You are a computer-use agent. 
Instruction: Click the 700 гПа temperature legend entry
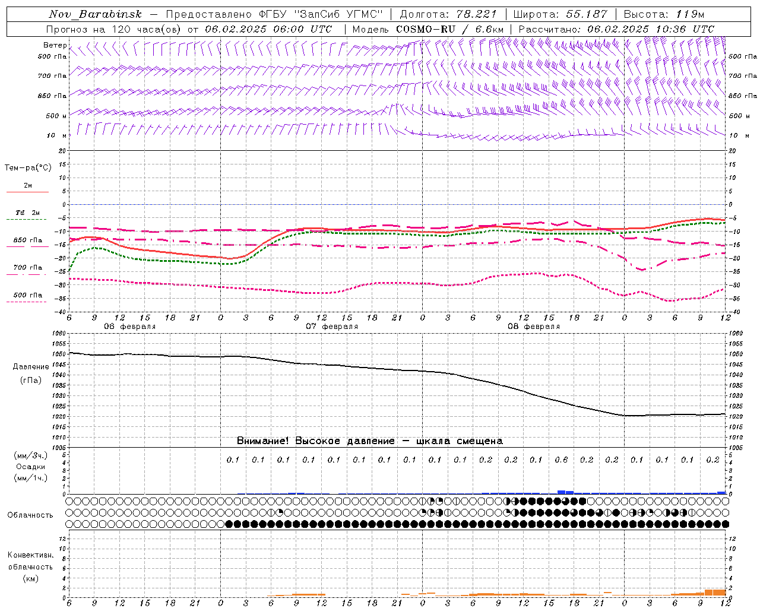point(27,268)
